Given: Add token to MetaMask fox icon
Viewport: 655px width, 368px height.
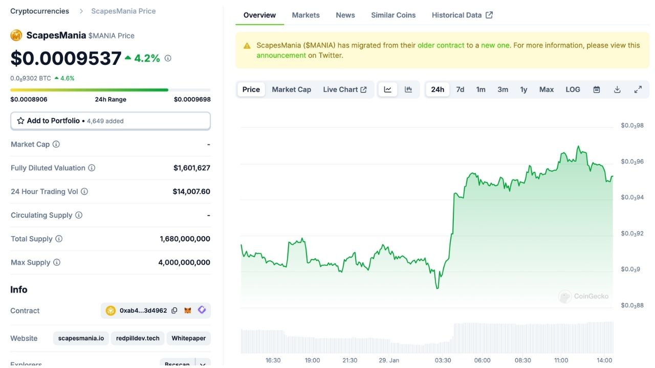Looking at the screenshot, I should click(x=188, y=310).
